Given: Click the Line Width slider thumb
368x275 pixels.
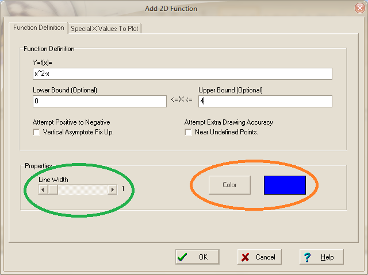Looking at the screenshot, I should tap(52, 189).
